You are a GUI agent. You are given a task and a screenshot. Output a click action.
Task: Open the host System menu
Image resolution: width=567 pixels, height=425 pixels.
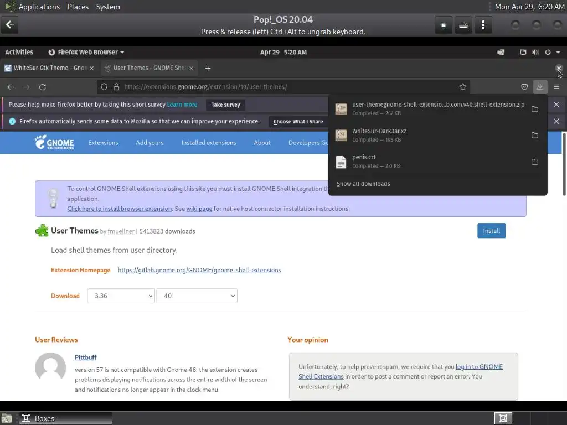pos(108,7)
